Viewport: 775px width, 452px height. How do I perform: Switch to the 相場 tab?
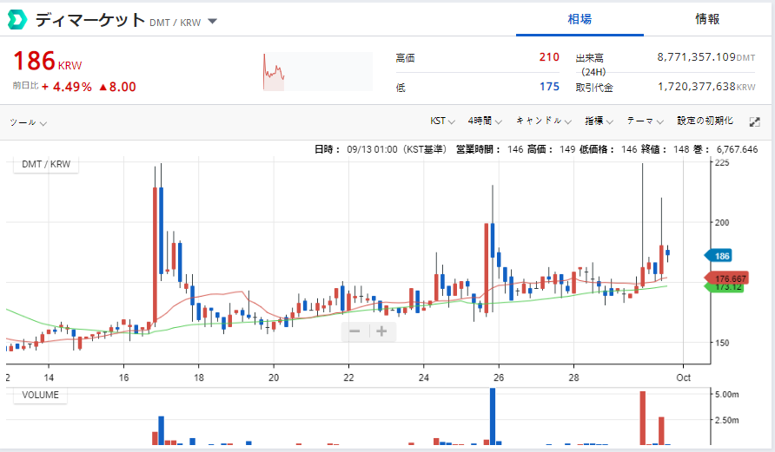(x=580, y=19)
